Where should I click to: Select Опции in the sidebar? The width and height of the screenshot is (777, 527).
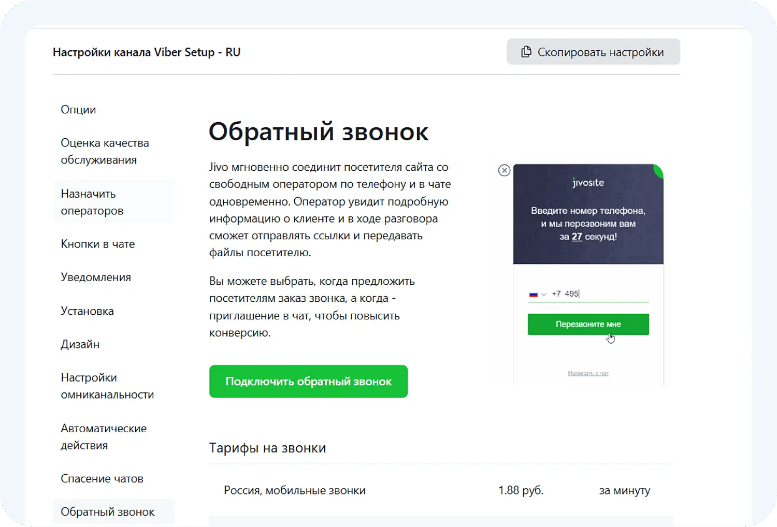point(78,109)
